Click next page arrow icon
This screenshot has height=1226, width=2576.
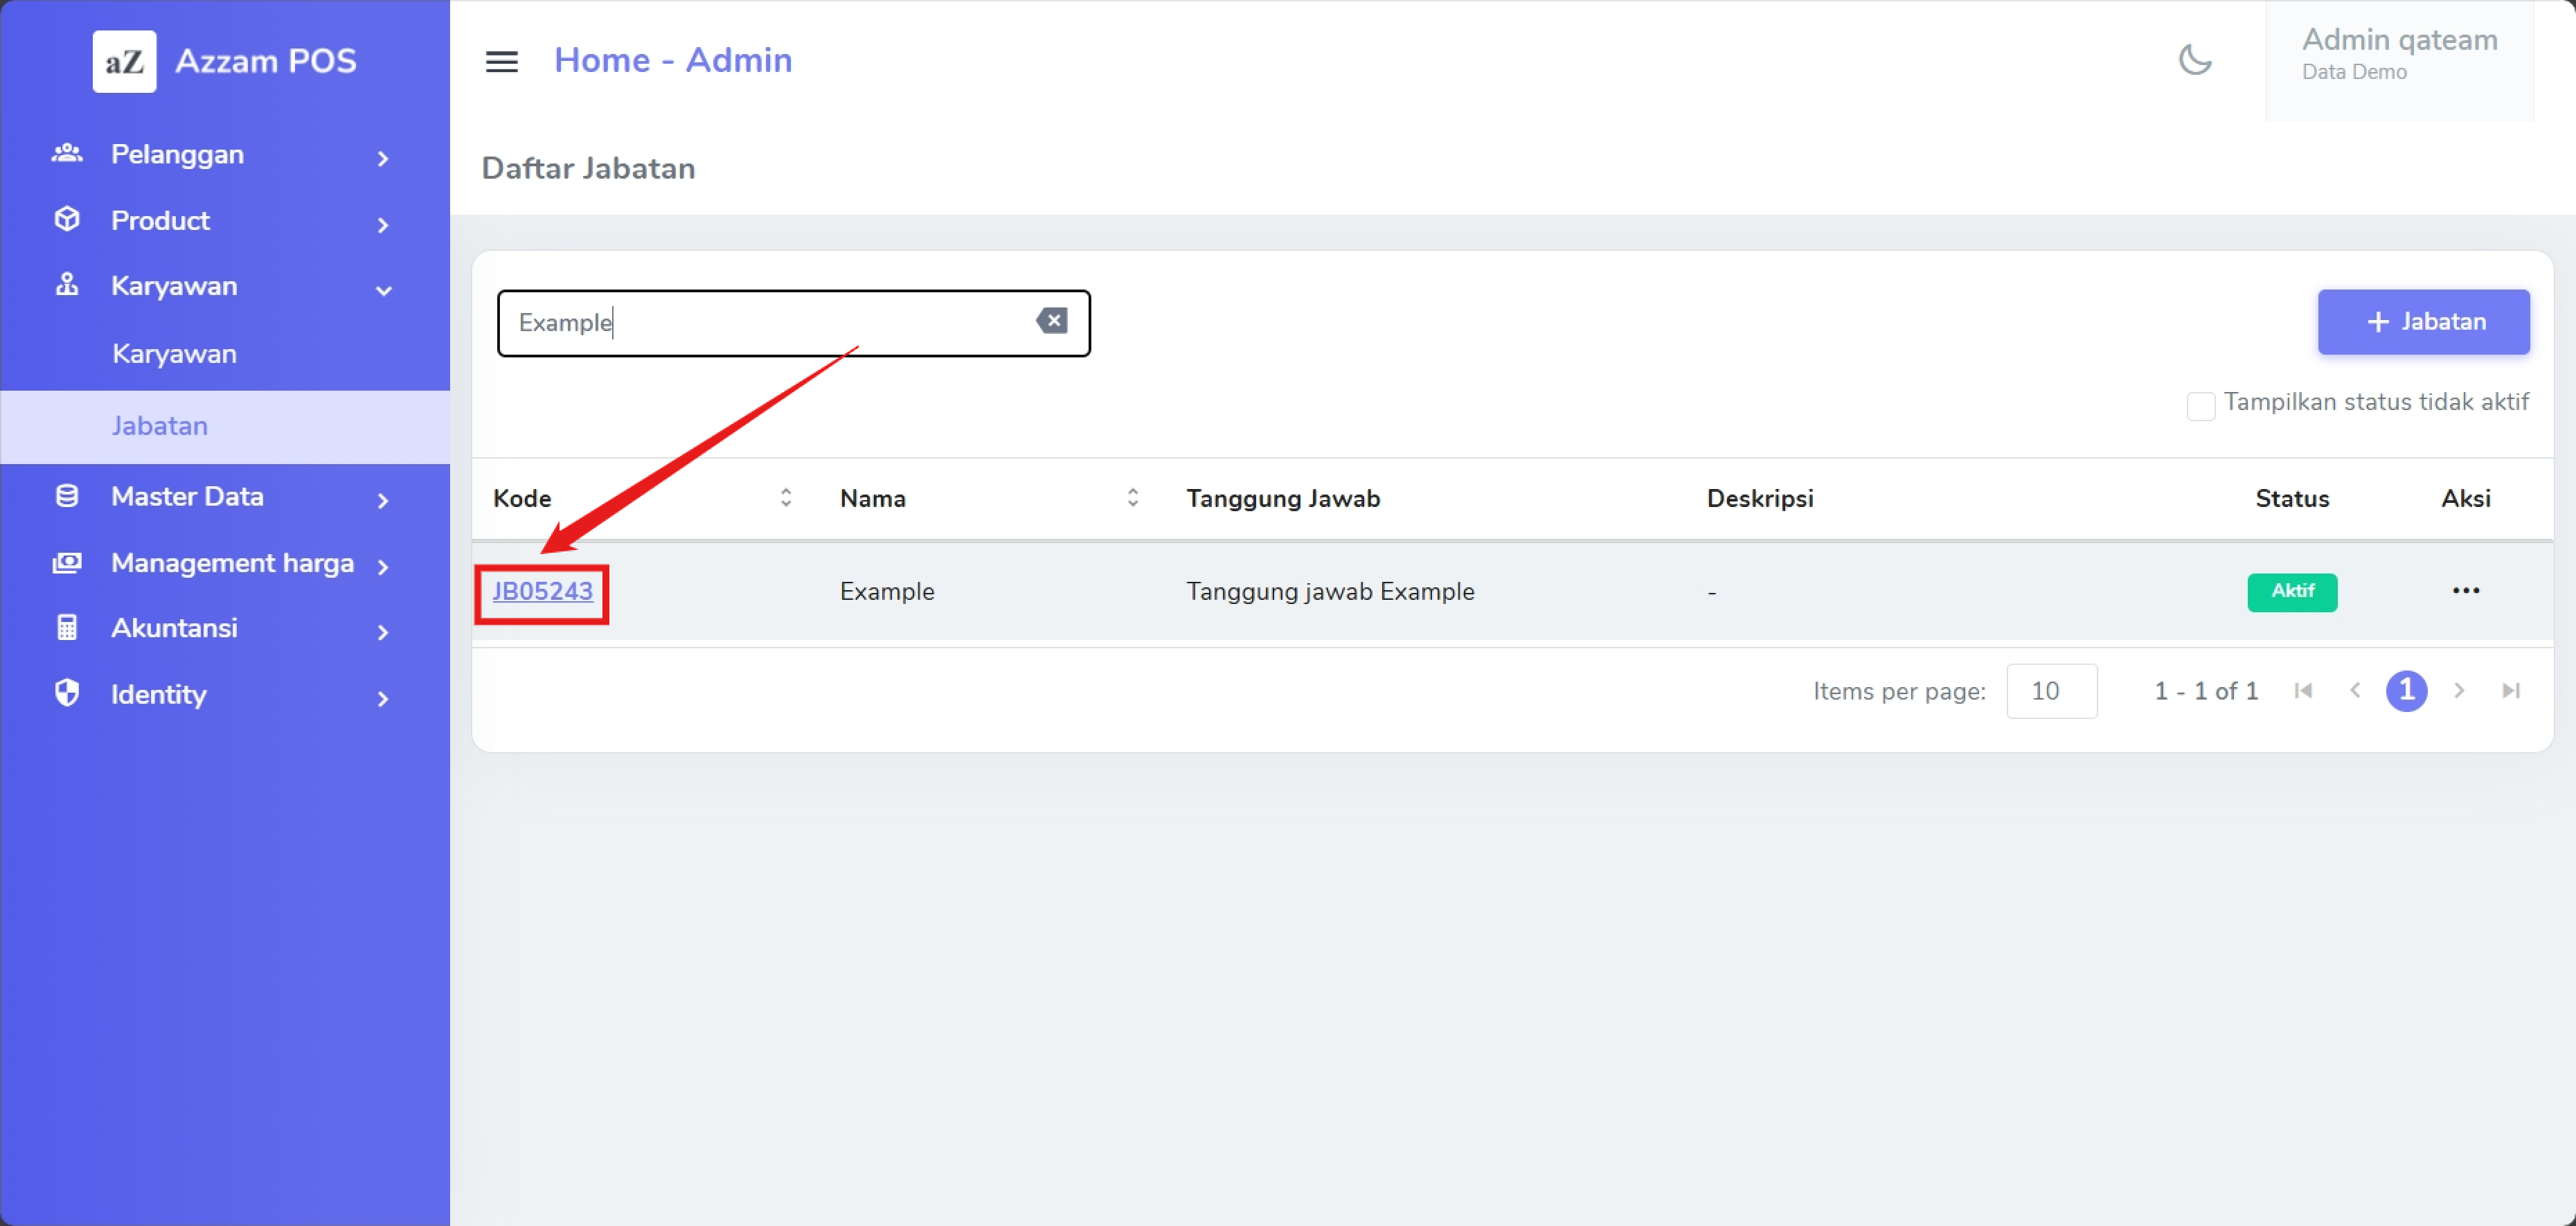pyautogui.click(x=2459, y=691)
